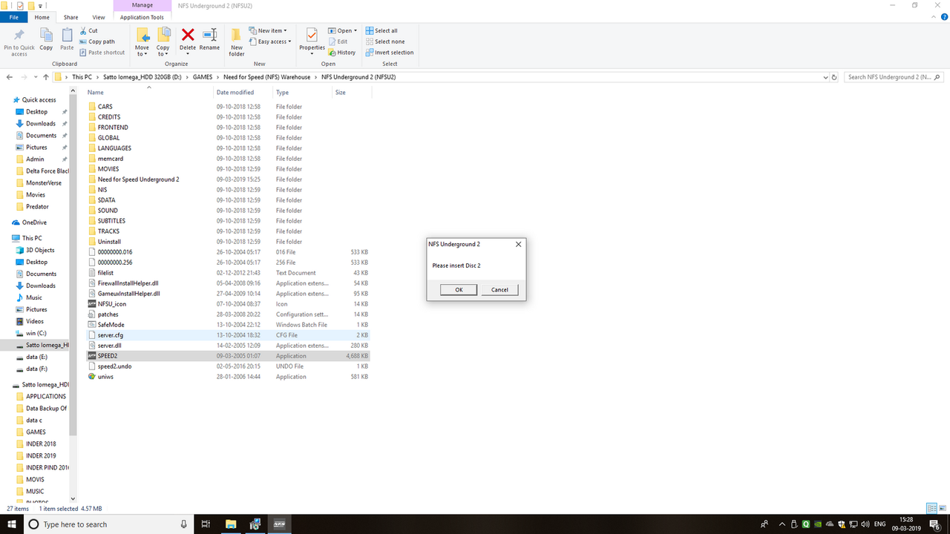The width and height of the screenshot is (950, 534).
Task: Open Downloads under Quick access
Action: (x=41, y=123)
